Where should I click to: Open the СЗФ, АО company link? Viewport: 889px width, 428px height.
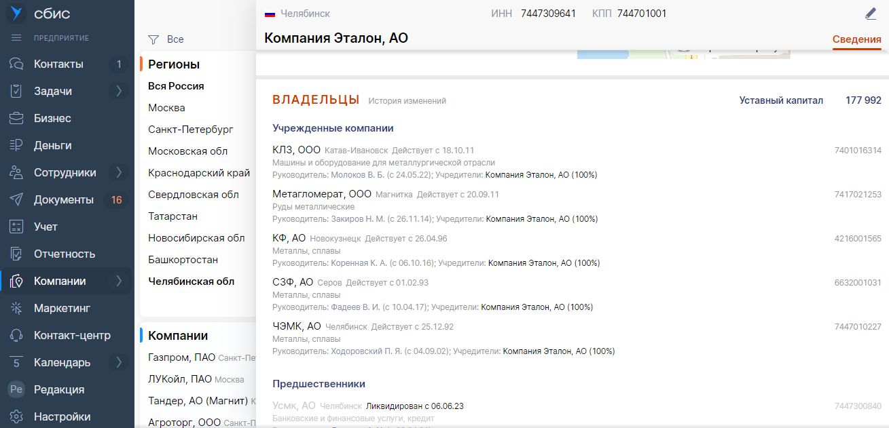(x=293, y=282)
